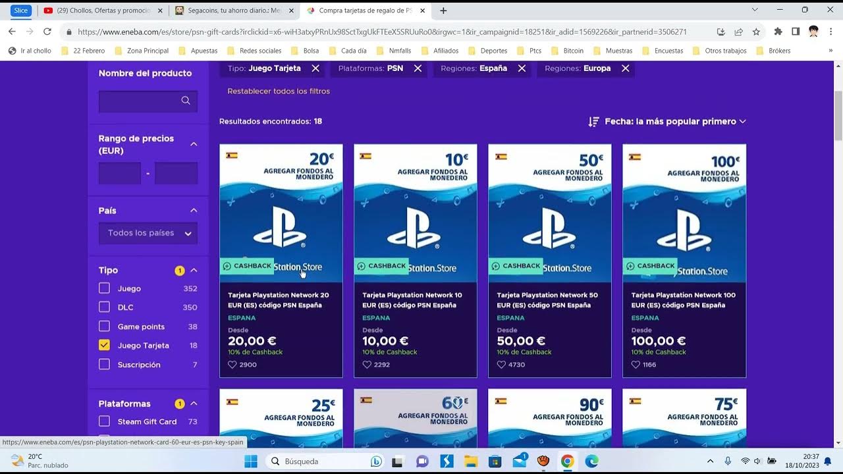This screenshot has height=474, width=843.
Task: Open the Zona Principal bookmarks folder
Action: [141, 51]
